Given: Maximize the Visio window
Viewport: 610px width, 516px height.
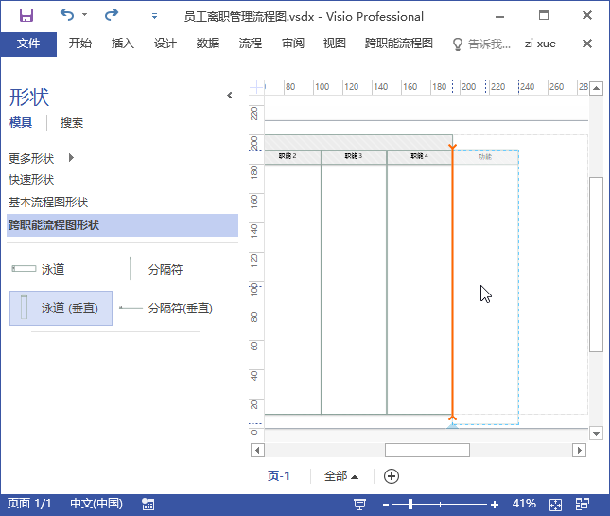Looking at the screenshot, I should [544, 15].
